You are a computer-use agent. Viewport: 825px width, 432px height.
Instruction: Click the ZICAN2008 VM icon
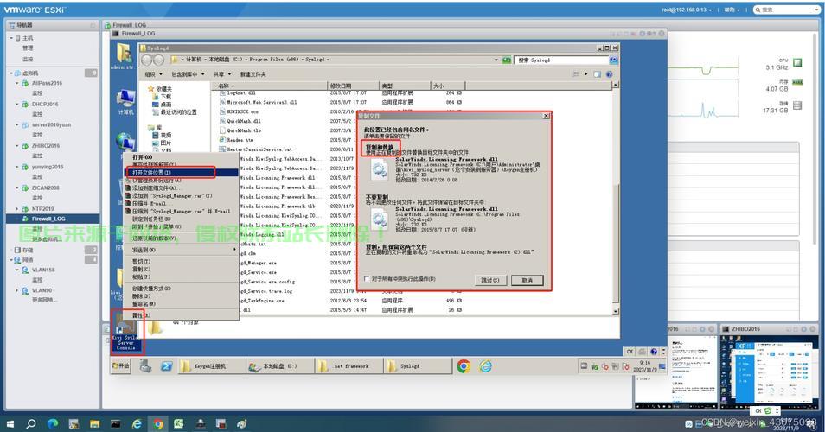[25, 187]
